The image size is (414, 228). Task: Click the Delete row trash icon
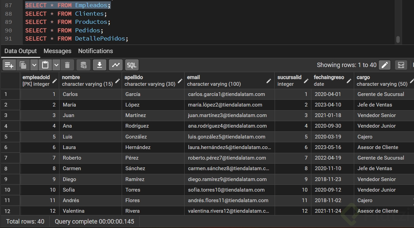click(67, 65)
